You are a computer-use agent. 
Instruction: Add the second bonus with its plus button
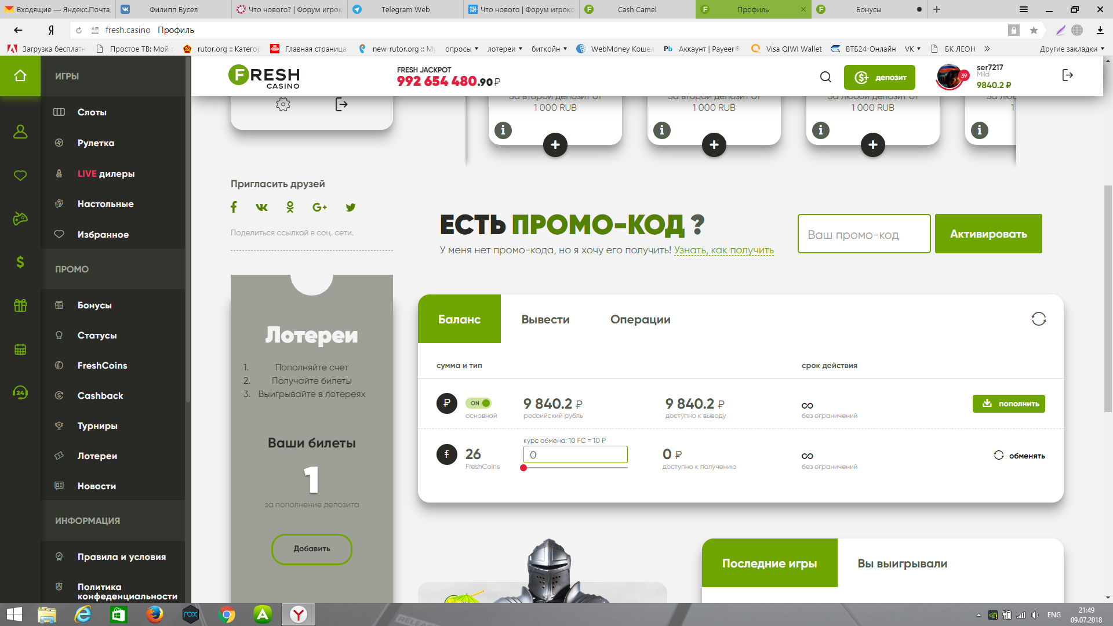[x=714, y=145]
